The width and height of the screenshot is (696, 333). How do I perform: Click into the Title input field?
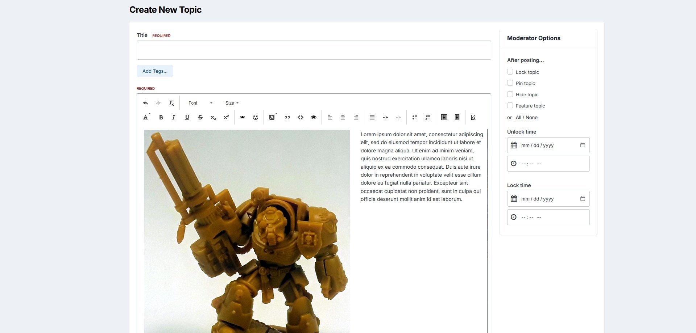[314, 50]
